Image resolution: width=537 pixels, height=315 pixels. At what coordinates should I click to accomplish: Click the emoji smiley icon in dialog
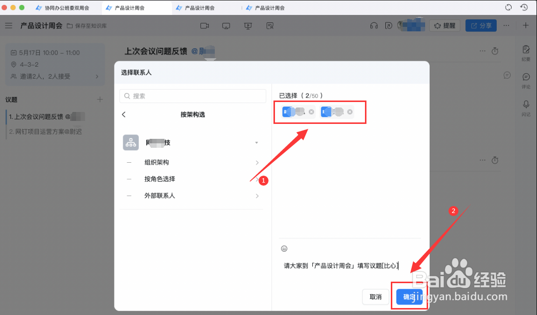pyautogui.click(x=284, y=248)
